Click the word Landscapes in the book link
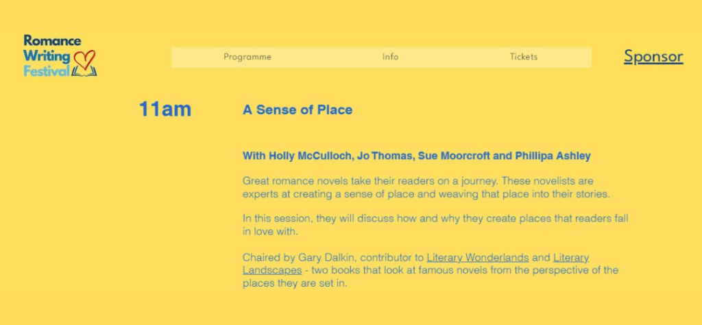The width and height of the screenshot is (702, 325). [272, 270]
